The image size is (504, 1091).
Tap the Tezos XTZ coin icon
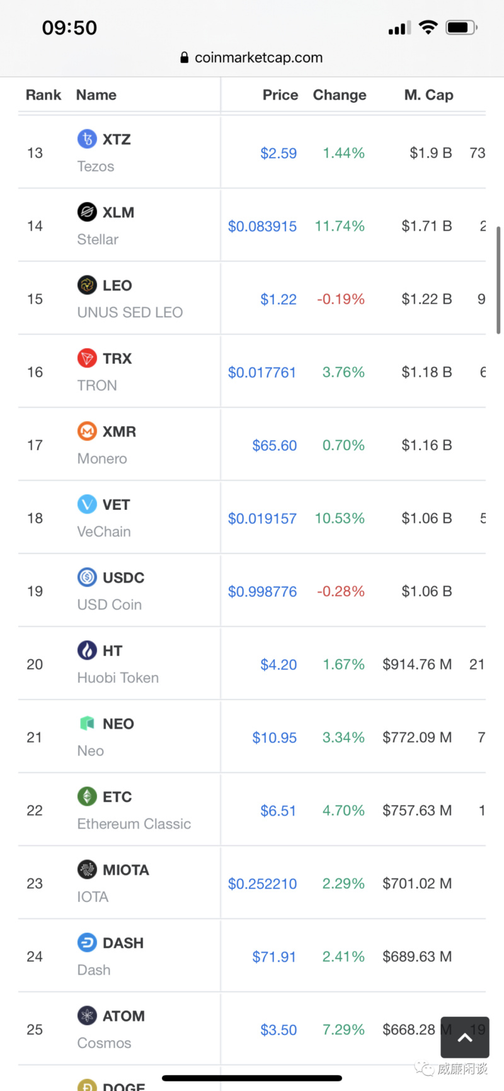[87, 139]
